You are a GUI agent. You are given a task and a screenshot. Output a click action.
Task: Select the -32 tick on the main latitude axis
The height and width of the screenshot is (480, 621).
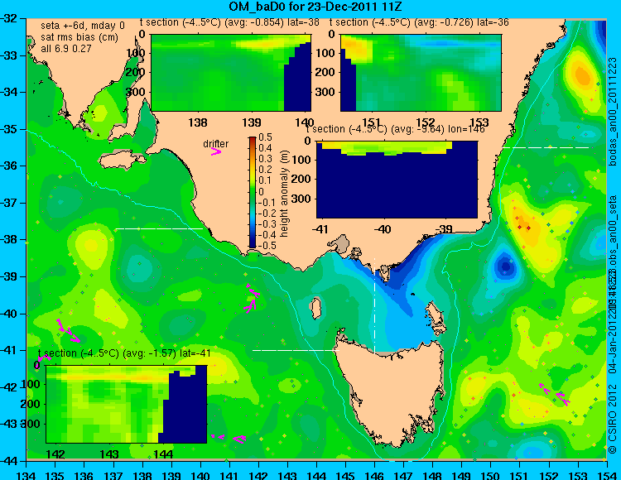(9, 18)
